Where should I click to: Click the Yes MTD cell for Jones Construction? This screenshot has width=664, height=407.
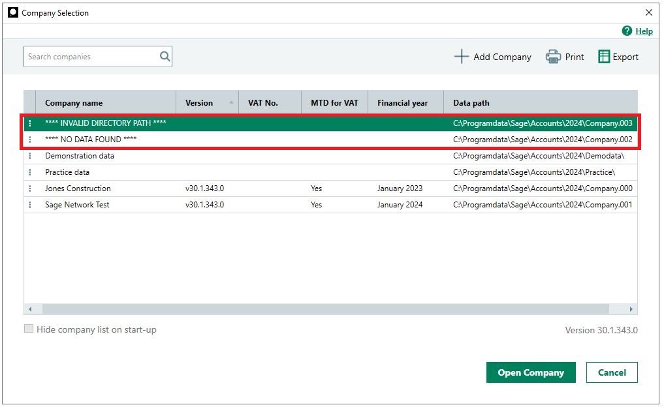click(317, 188)
